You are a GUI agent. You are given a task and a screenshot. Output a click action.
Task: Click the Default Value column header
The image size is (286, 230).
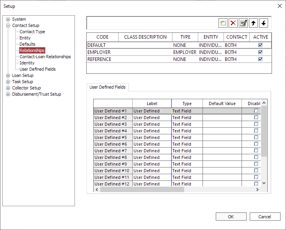pyautogui.click(x=222, y=103)
